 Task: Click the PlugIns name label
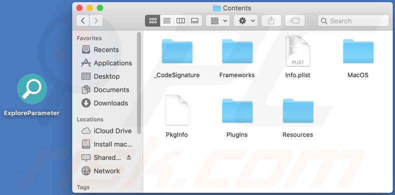coord(237,135)
